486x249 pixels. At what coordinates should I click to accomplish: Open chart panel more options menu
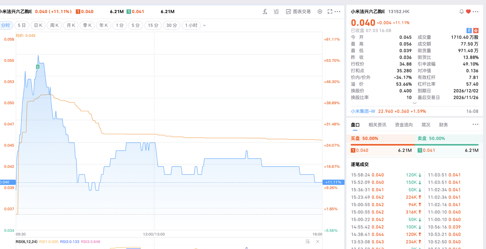338,12
